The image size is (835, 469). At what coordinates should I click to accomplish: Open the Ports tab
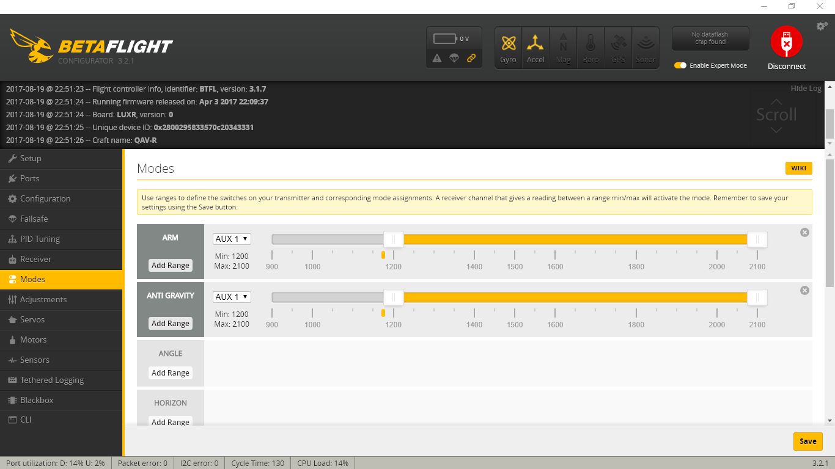(61, 178)
